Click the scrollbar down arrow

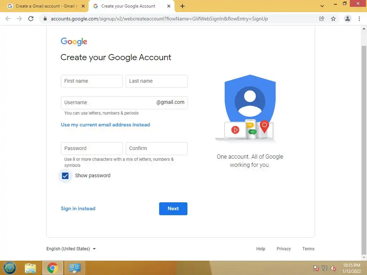(x=364, y=257)
